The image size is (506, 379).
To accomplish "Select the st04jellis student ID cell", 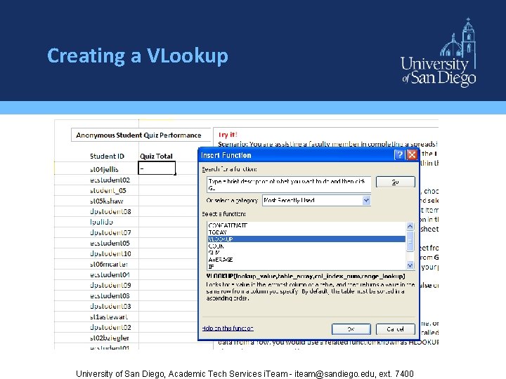I will pos(104,169).
